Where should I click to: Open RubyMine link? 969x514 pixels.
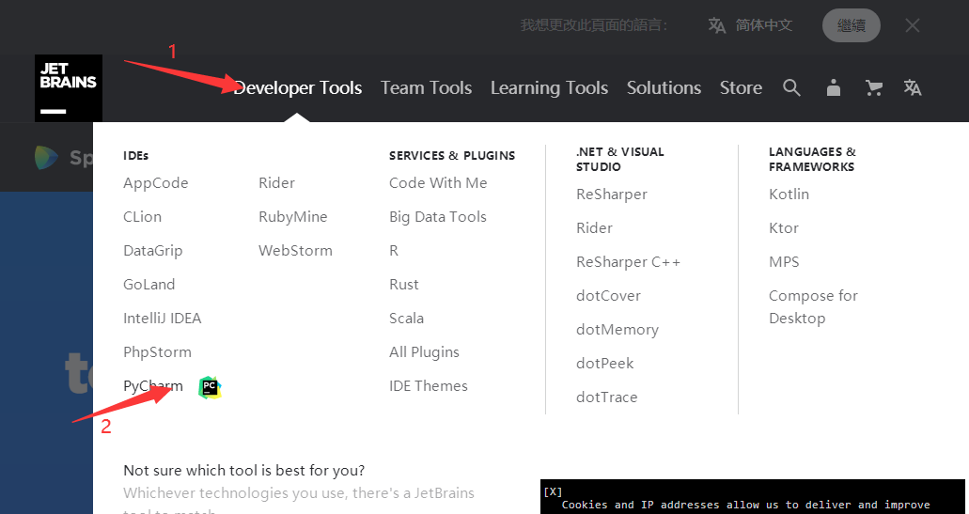(293, 217)
